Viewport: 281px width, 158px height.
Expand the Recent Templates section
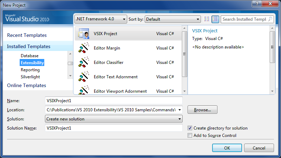pos(27,35)
